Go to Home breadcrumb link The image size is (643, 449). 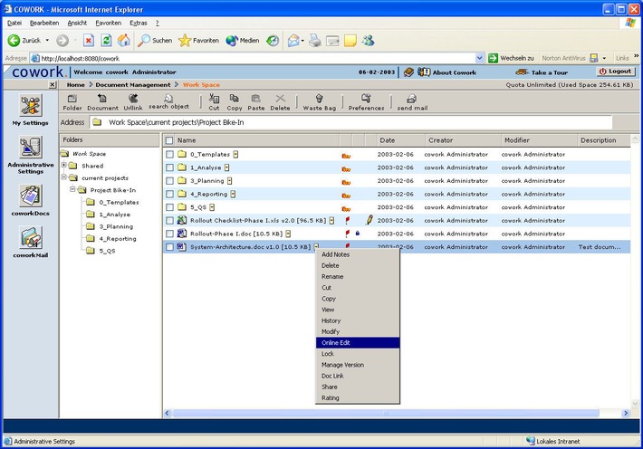pyautogui.click(x=75, y=84)
